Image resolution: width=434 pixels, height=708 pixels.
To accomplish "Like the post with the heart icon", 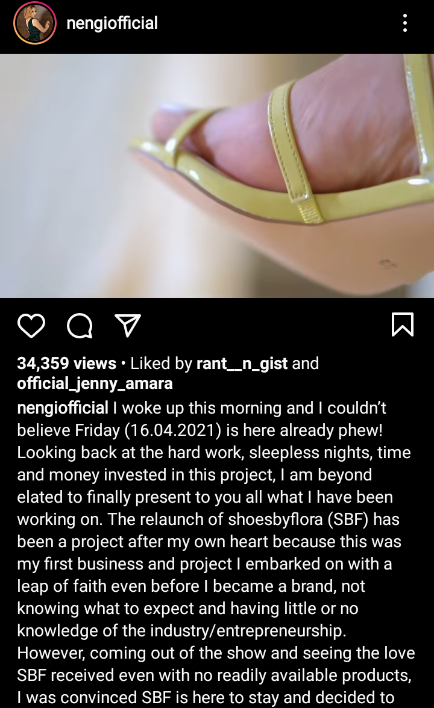I will pyautogui.click(x=31, y=326).
